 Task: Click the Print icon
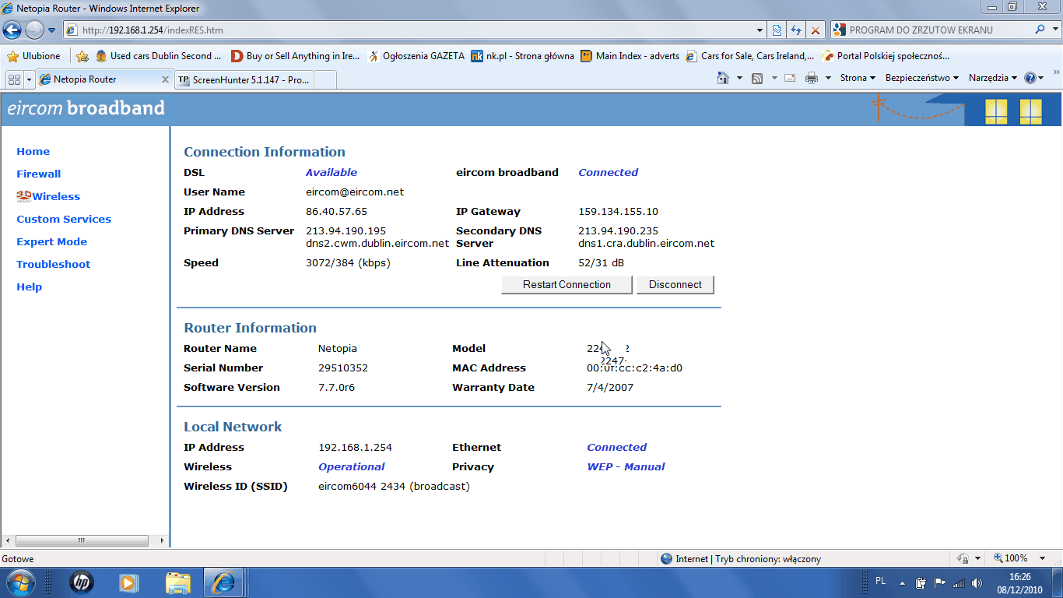click(812, 78)
